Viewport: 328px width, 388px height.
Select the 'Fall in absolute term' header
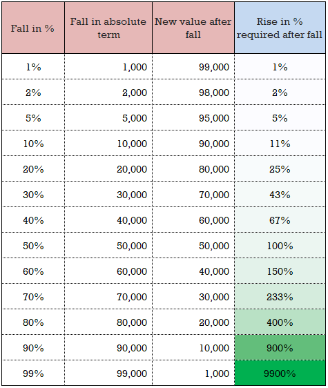[x=108, y=28]
